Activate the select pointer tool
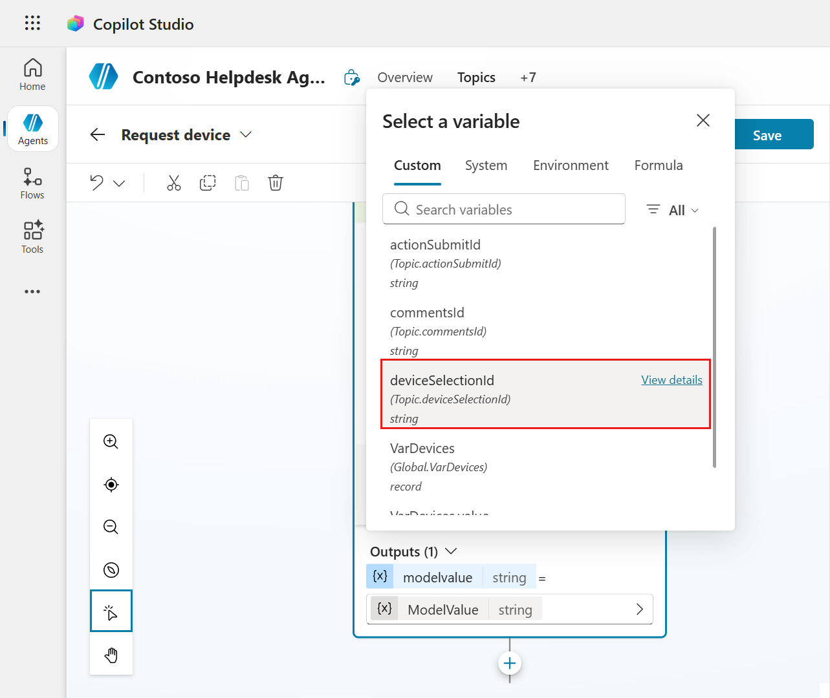This screenshot has height=698, width=830. [x=111, y=611]
